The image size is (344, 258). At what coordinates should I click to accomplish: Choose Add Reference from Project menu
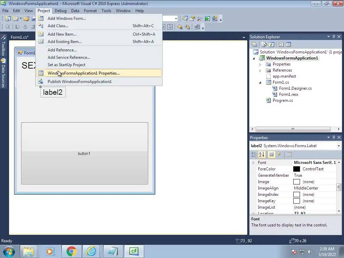[99, 50]
